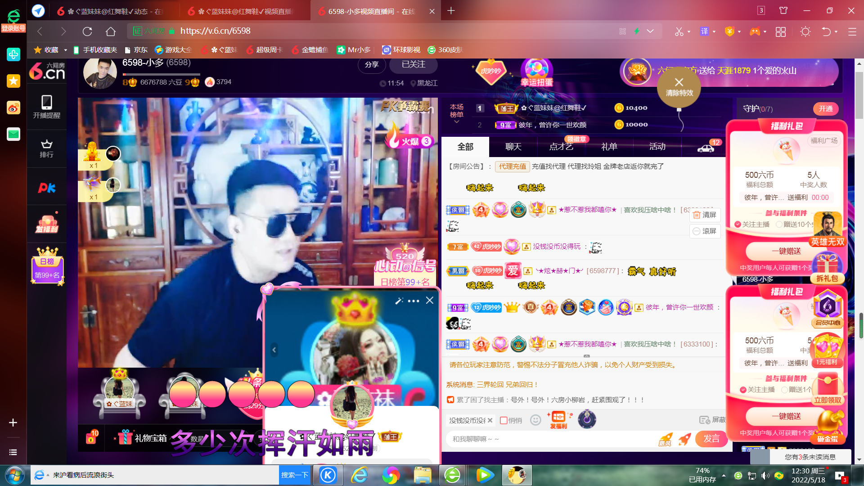
Task: Click chat message input field
Action: (551, 439)
